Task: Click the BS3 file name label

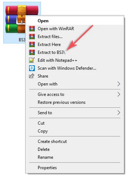Action: [x=22, y=40]
